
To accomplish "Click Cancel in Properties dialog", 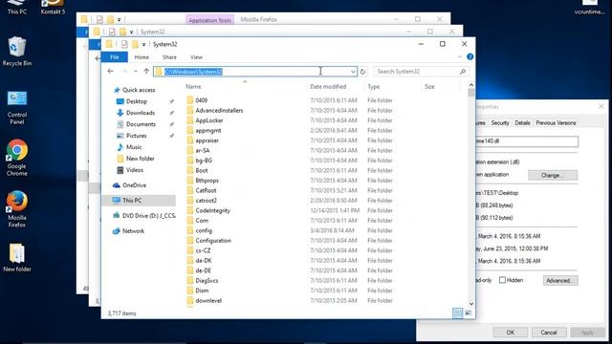I will [548, 333].
